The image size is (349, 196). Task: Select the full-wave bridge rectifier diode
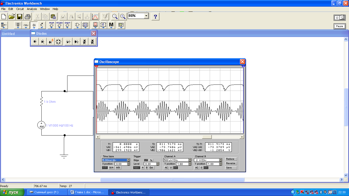point(59,42)
